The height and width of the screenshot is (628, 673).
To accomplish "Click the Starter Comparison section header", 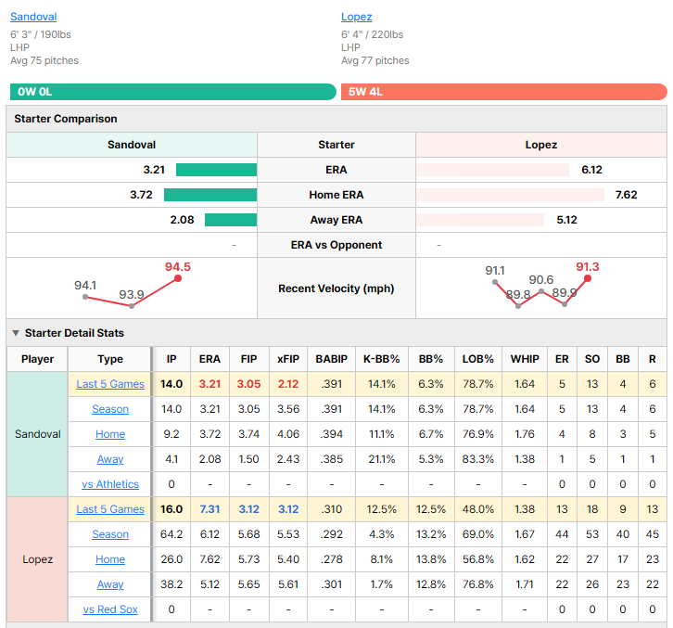I will click(336, 119).
